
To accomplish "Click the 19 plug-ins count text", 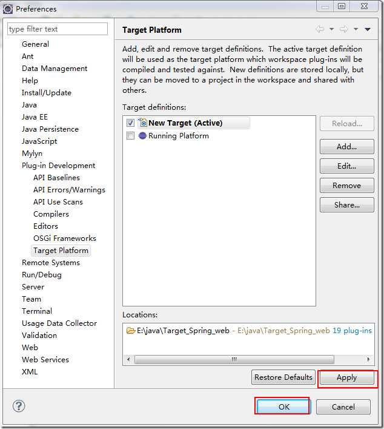I will [352, 331].
